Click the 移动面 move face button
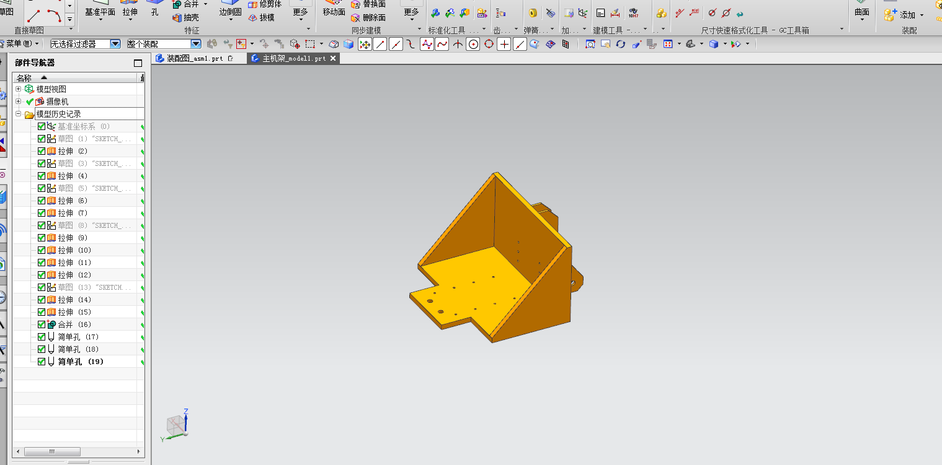 click(334, 8)
